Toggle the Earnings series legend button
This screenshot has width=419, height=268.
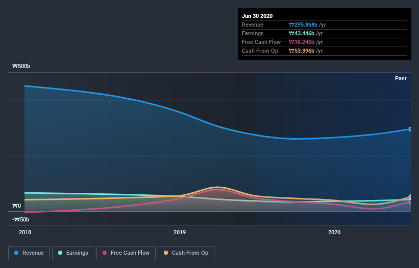[73, 253]
